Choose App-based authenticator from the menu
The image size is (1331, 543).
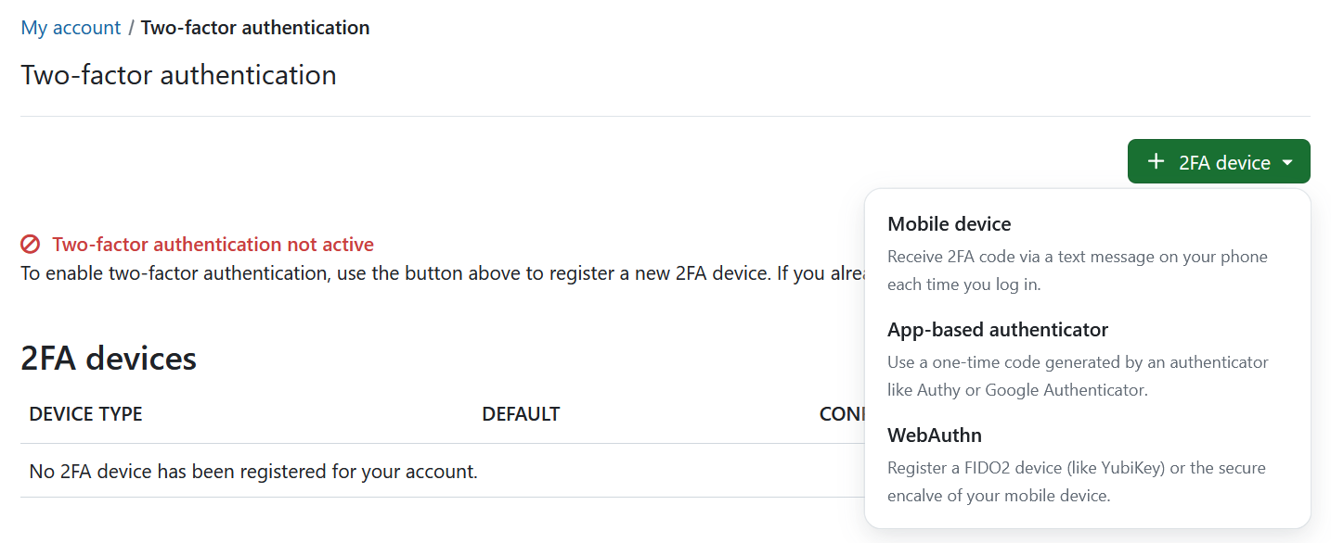click(998, 330)
